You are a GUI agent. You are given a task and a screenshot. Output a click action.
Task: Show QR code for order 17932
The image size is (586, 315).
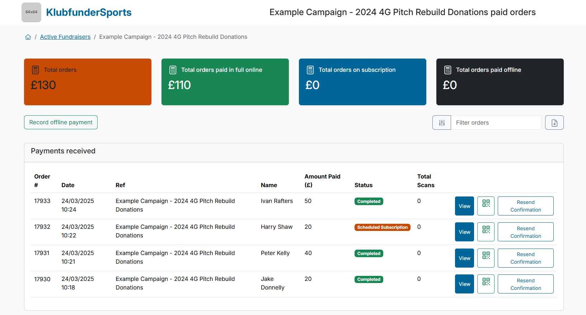coord(486,232)
